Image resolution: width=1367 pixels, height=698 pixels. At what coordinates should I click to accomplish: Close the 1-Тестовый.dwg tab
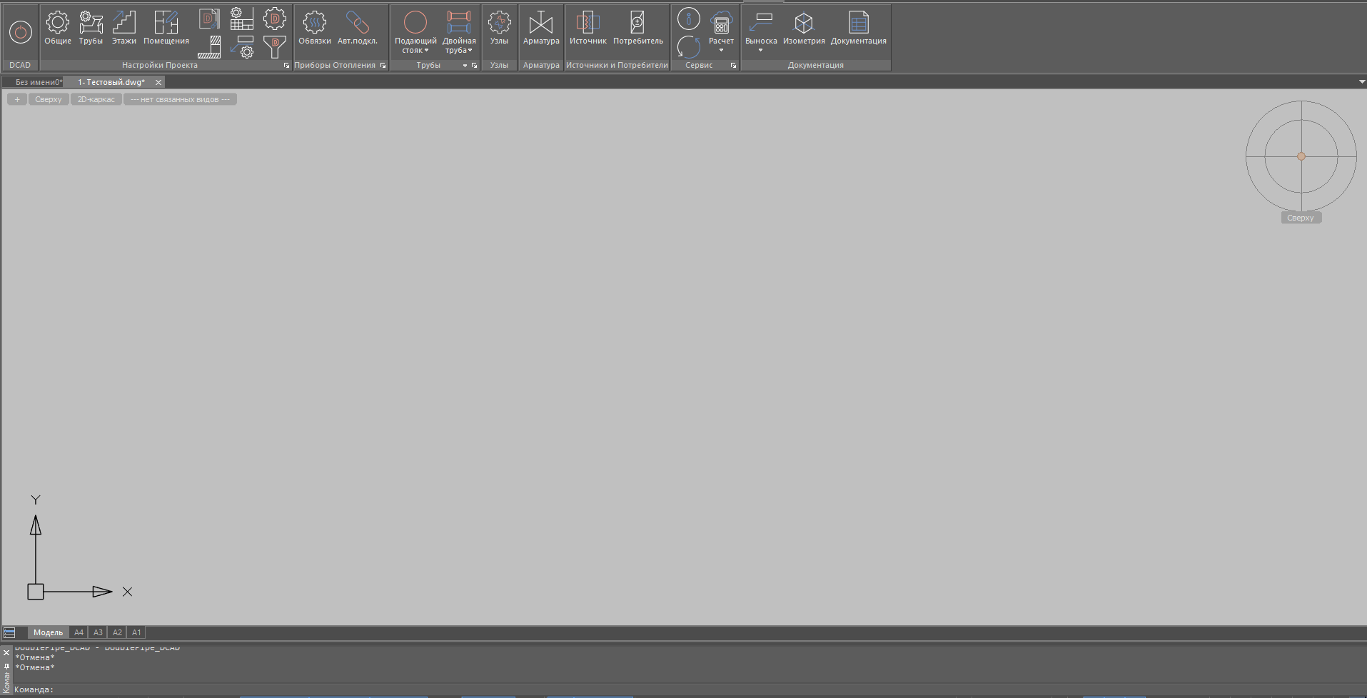tap(158, 82)
